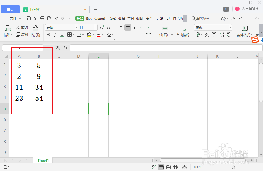Activate the Format Painter 格式刷
263x171 pixels.
pyautogui.click(x=36, y=31)
